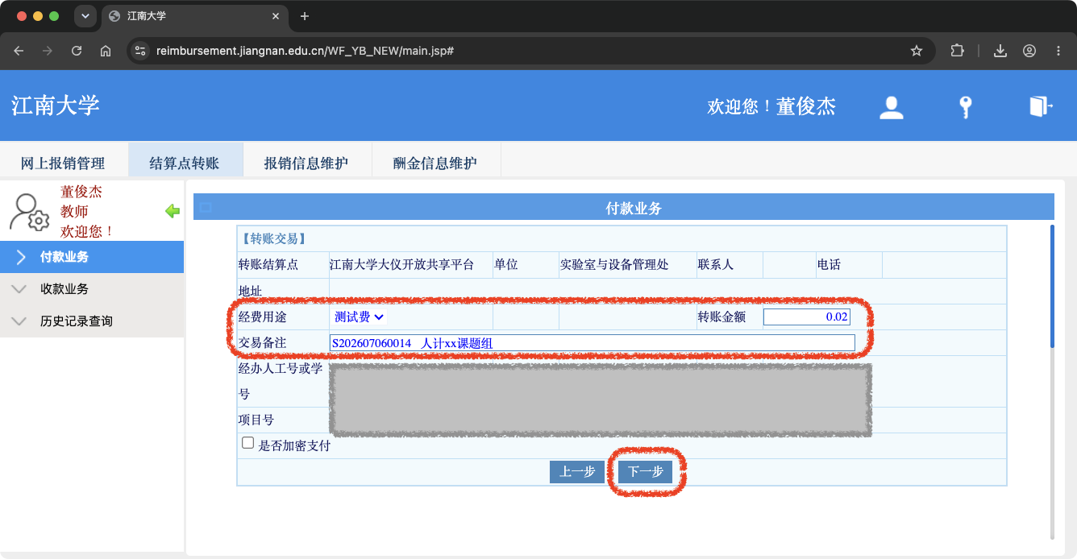
Task: Open browser downloads icon
Action: tap(1000, 51)
